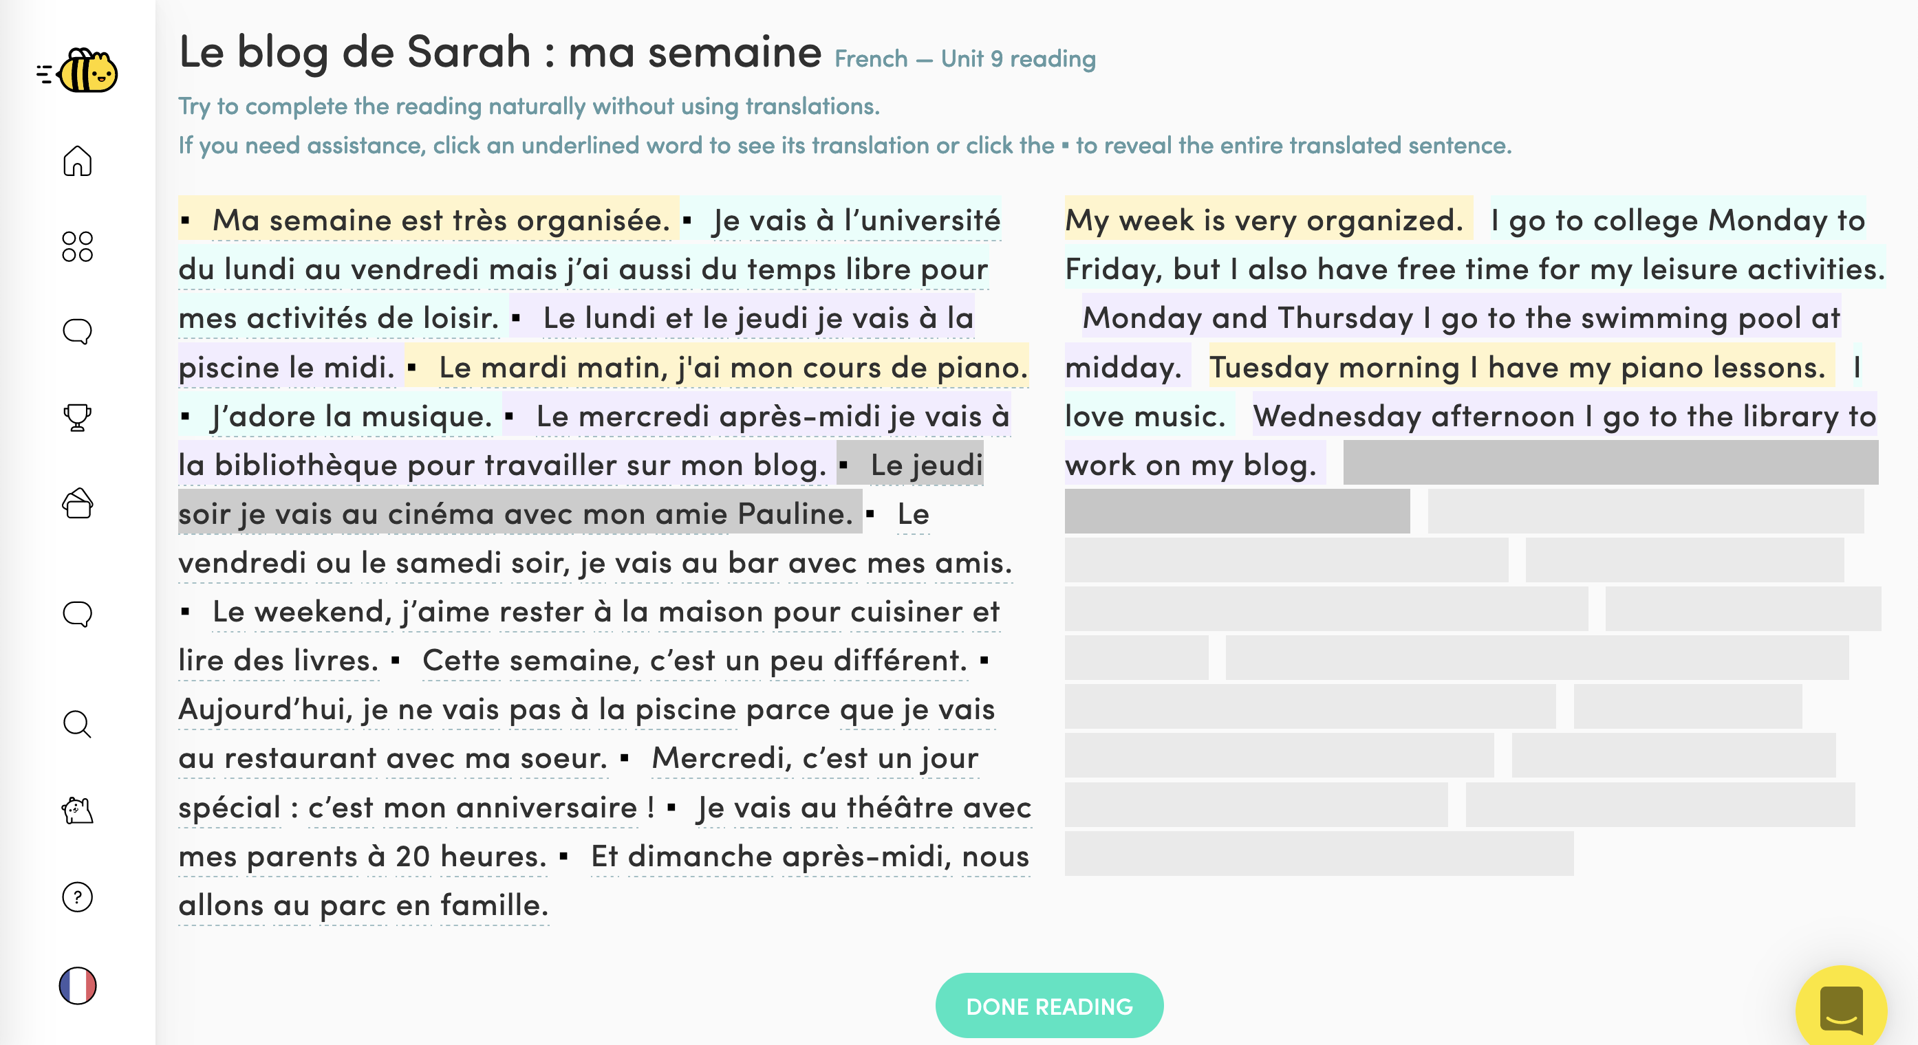Open the flashcards stack icon

tap(78, 504)
